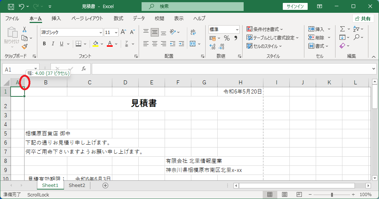379x199 pixels.
Task: Switch to Page Layout view
Action: [285, 194]
